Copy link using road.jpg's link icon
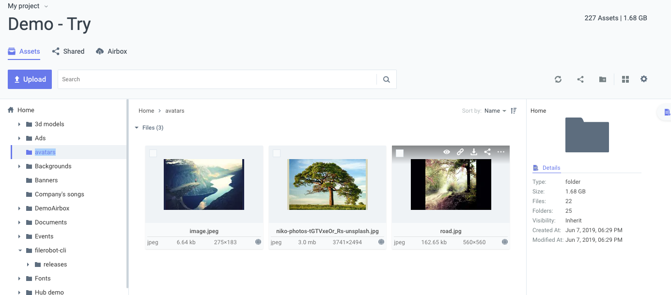 point(460,152)
